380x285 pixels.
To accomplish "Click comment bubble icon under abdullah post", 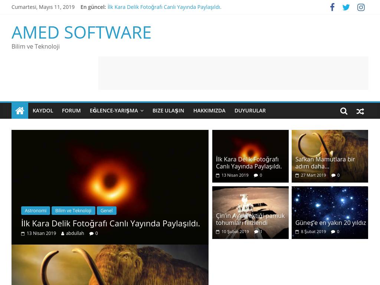I will pos(91,234).
